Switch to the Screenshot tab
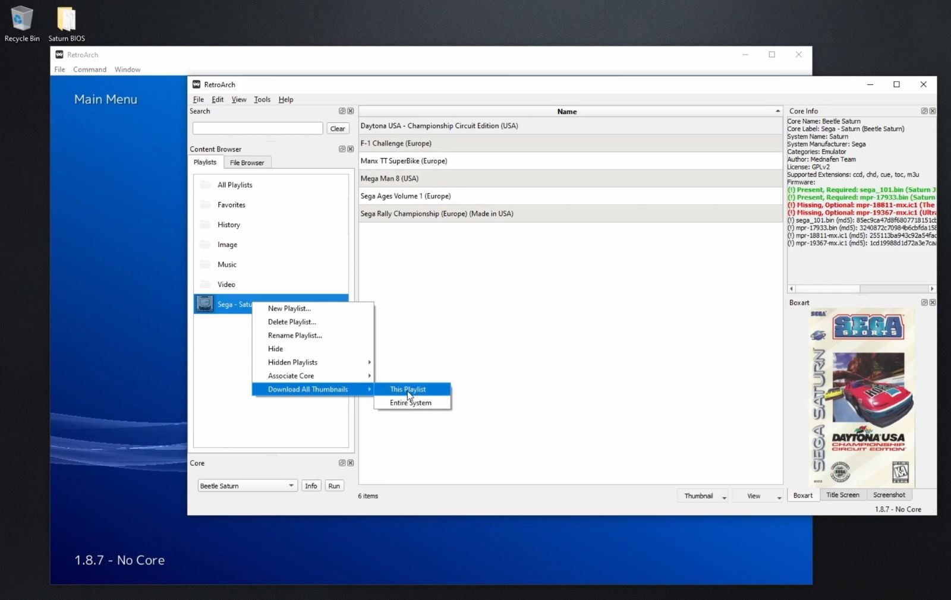Screen dimensions: 951x600 pyautogui.click(x=889, y=495)
